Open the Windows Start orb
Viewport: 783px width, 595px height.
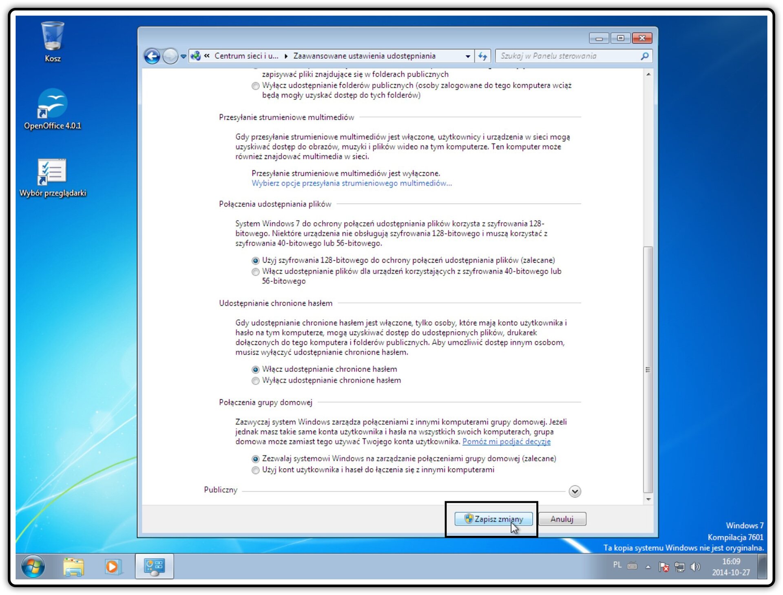(x=33, y=566)
